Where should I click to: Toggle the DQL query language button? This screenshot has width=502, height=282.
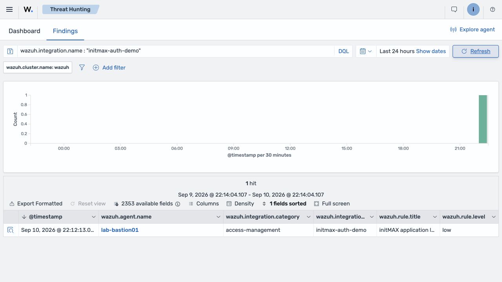click(344, 51)
